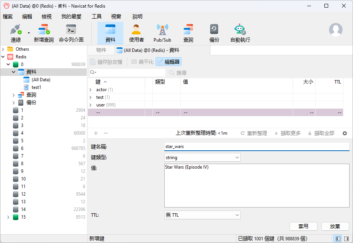The width and height of the screenshot is (353, 243).
Task: Open the 命令列介面 console icon
Action: [71, 32]
